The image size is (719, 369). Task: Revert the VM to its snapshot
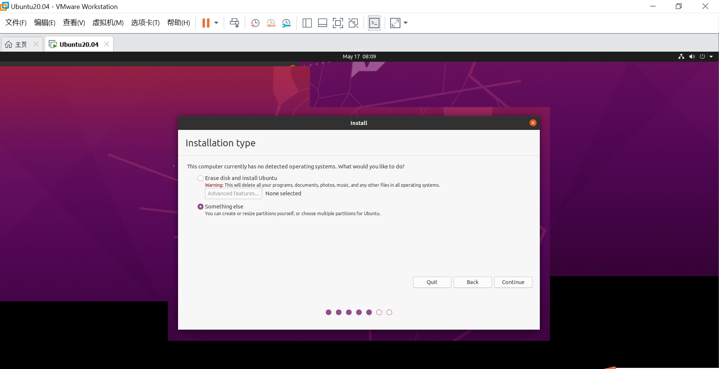coord(271,23)
